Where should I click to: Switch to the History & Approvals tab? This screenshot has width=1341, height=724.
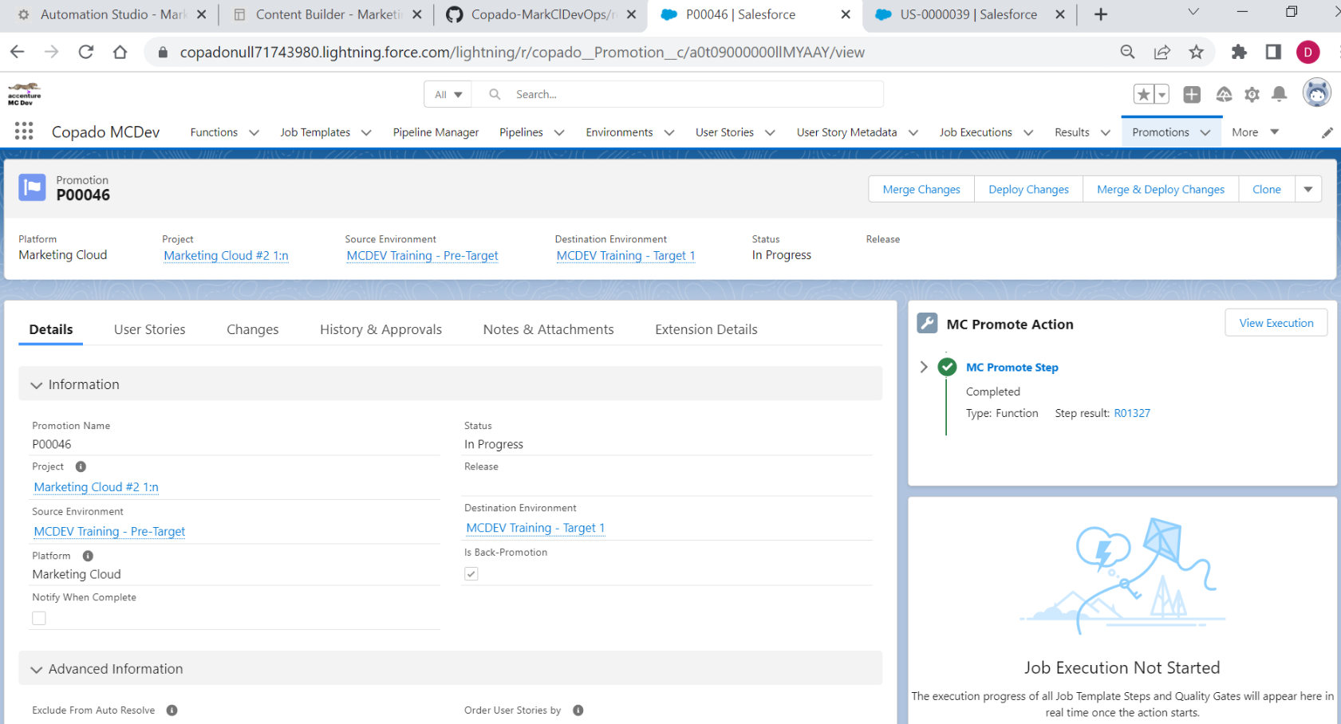coord(381,329)
